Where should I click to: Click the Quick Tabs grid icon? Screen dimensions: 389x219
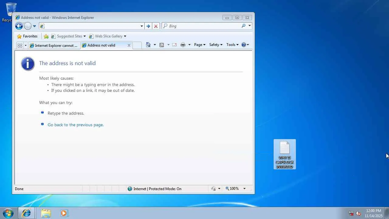click(20, 45)
